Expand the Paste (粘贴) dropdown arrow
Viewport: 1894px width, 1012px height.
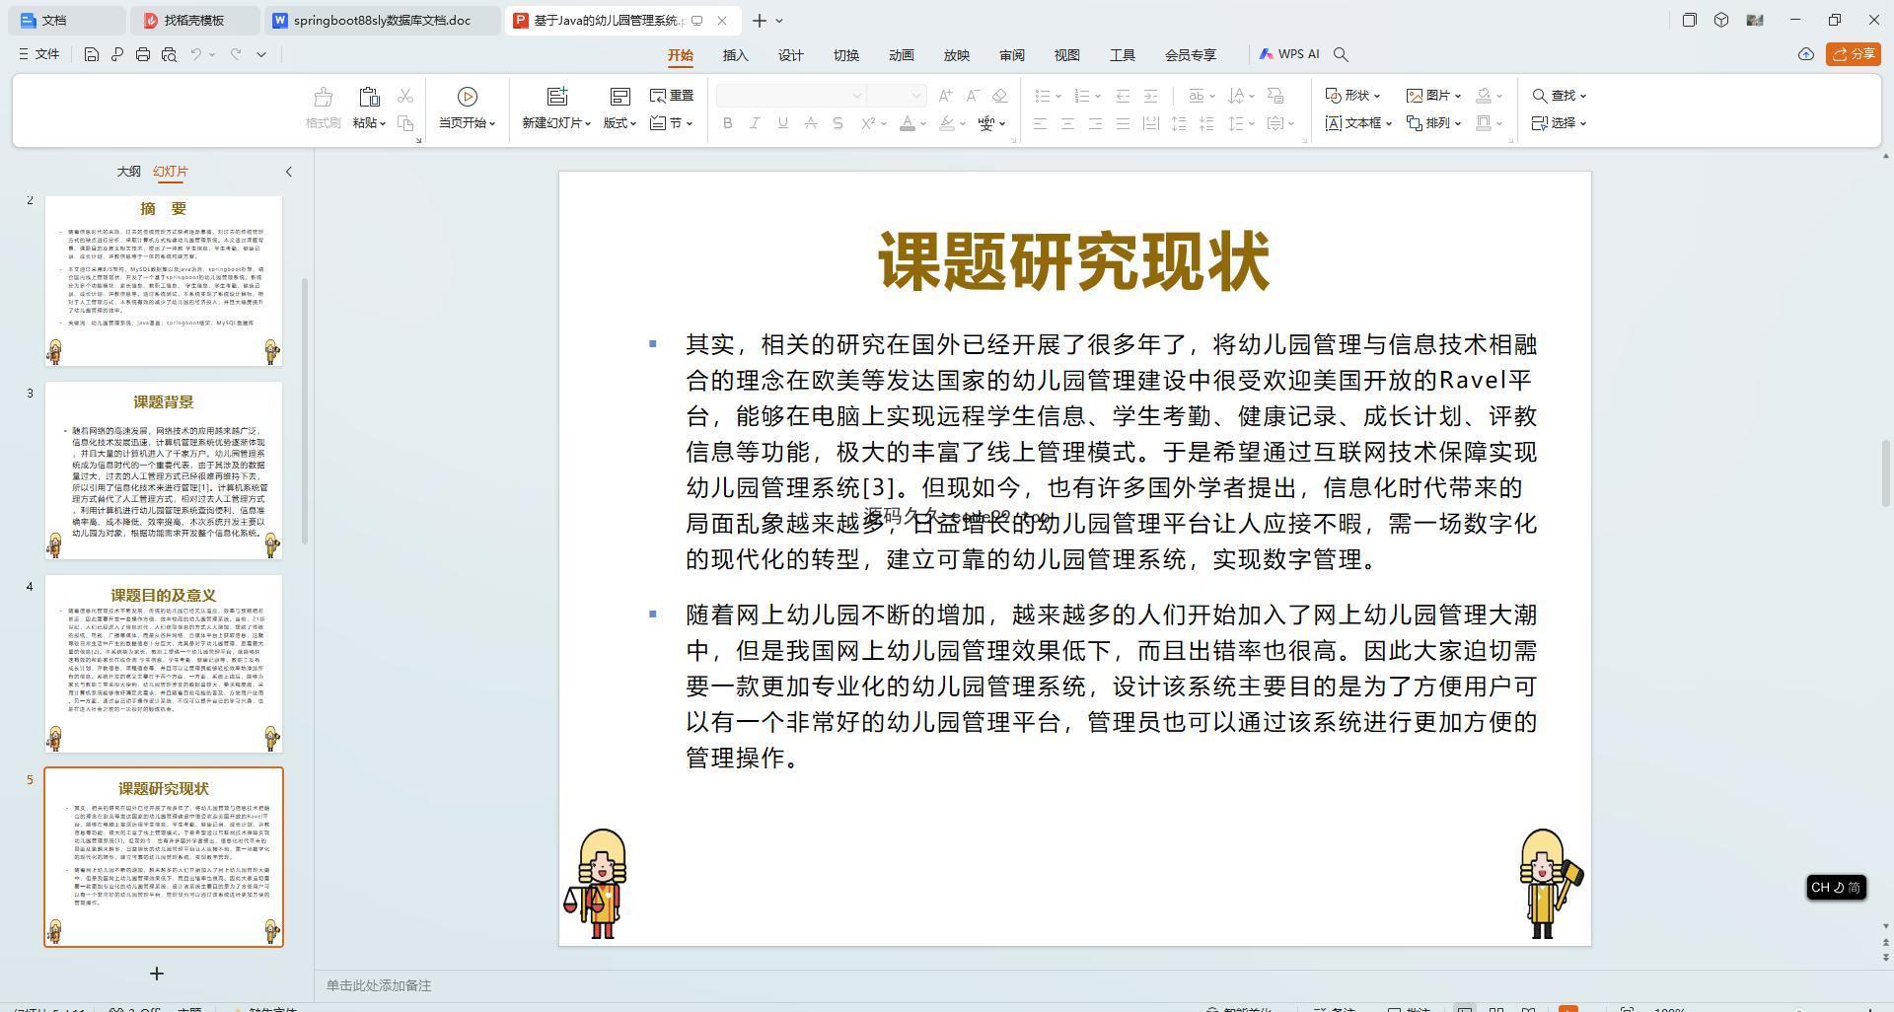pyautogui.click(x=382, y=124)
